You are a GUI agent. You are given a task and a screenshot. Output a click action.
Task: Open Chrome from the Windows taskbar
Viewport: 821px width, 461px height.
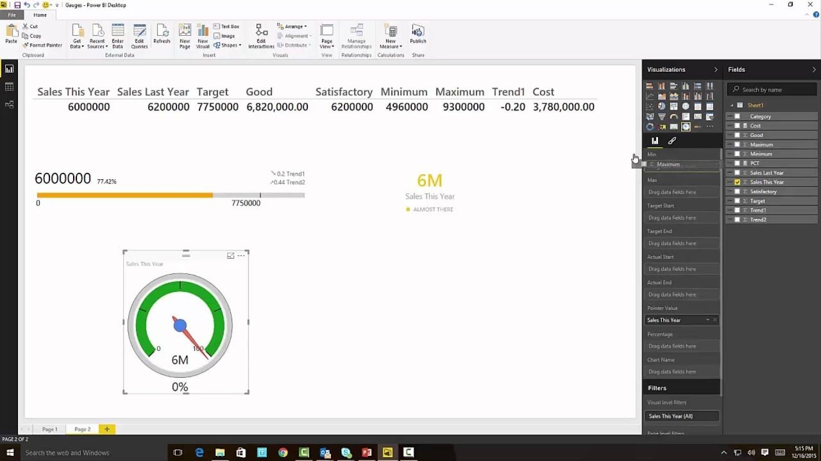pos(283,453)
